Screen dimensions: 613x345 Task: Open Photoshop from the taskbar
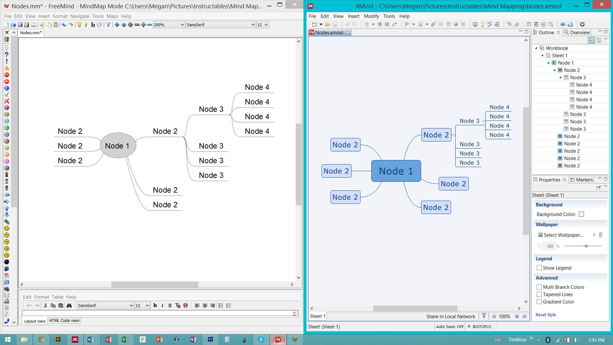pyautogui.click(x=210, y=340)
